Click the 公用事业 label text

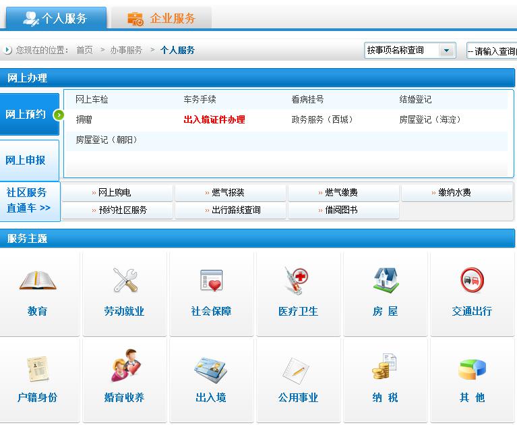299,397
